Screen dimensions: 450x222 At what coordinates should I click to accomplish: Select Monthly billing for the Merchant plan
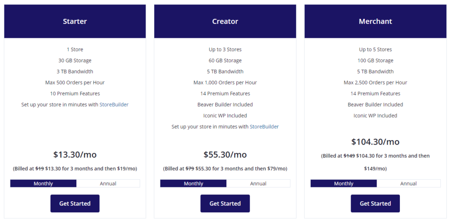click(344, 183)
